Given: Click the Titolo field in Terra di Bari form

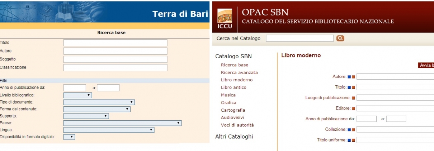Looking at the screenshot, I should click(115, 43).
